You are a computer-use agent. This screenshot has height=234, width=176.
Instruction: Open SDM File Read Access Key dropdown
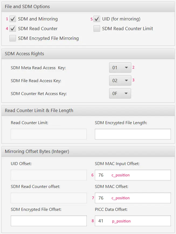tap(120, 81)
